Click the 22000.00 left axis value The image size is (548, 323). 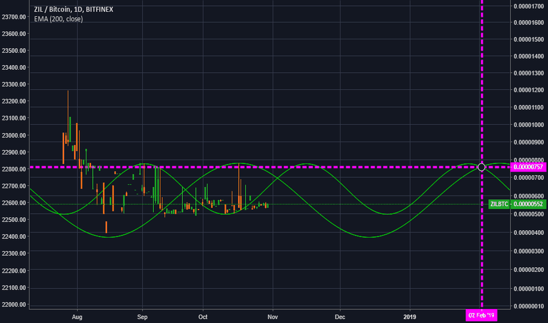pyautogui.click(x=14, y=304)
